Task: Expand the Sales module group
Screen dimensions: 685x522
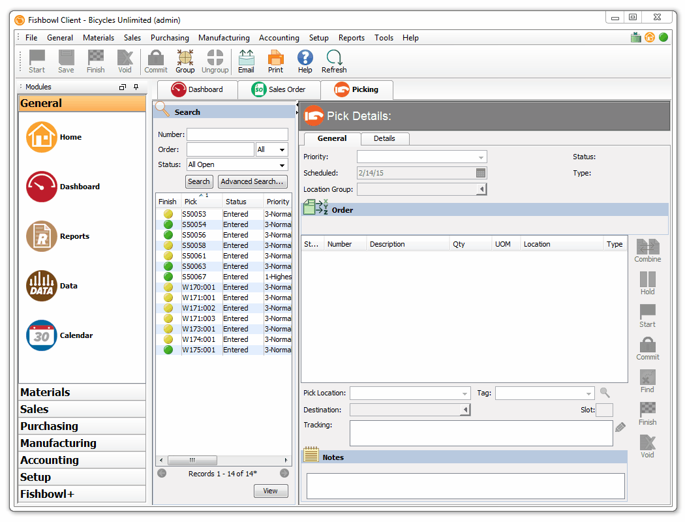Action: point(82,409)
